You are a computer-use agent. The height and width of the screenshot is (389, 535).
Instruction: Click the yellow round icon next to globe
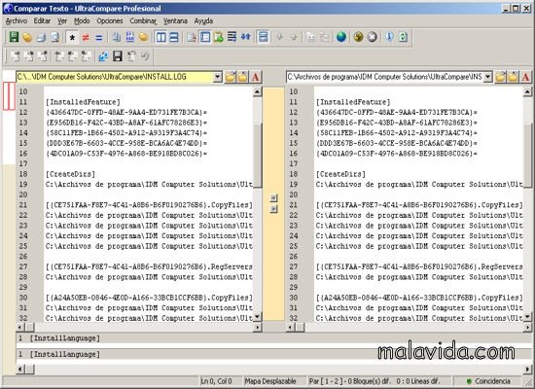pyautogui.click(x=358, y=37)
